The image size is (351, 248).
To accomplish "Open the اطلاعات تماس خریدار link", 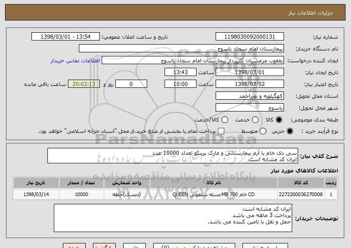I will tap(75, 61).
